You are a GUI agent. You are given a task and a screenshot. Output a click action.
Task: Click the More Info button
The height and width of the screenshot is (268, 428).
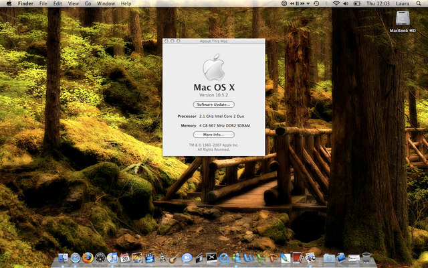(213, 135)
